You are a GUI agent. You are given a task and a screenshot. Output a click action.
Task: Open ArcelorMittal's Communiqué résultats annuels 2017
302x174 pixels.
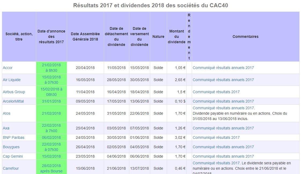pos(223,101)
